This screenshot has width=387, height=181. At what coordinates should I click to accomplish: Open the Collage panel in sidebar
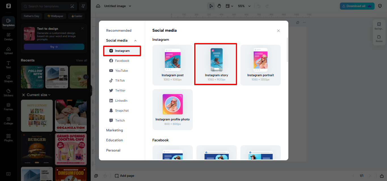[9, 121]
